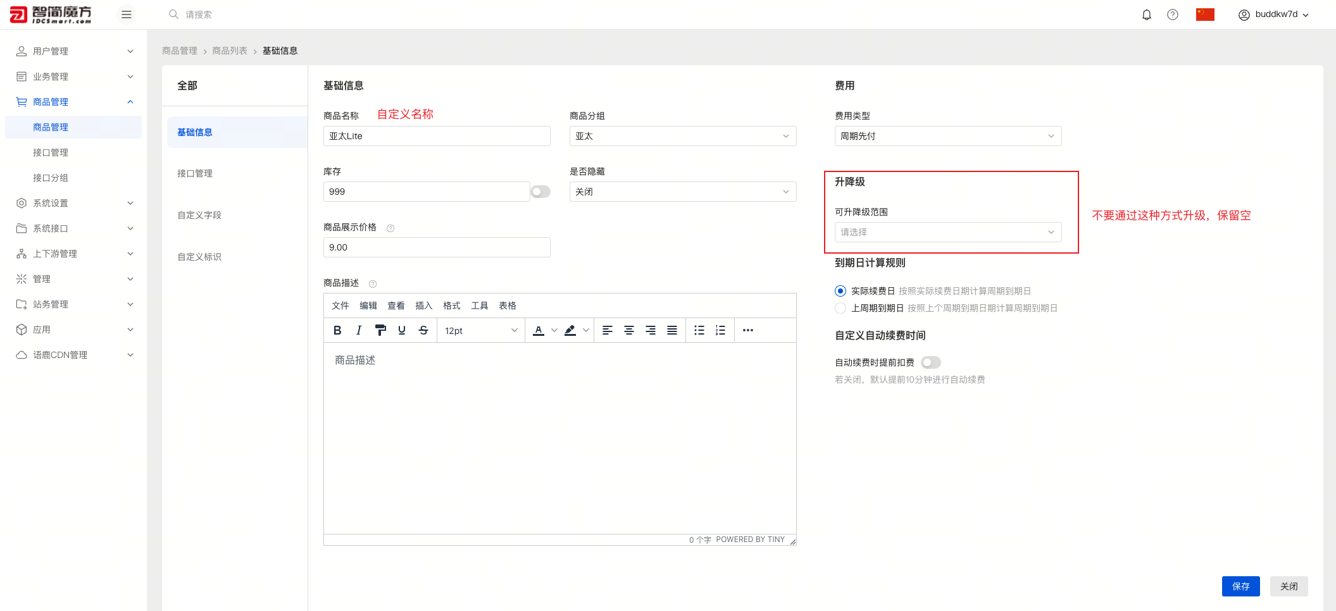Toggle the stock (库存) switch
Viewport: 1336px width, 611px height.
pyautogui.click(x=540, y=192)
